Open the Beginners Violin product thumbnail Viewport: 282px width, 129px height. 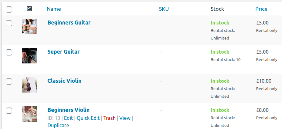click(29, 114)
